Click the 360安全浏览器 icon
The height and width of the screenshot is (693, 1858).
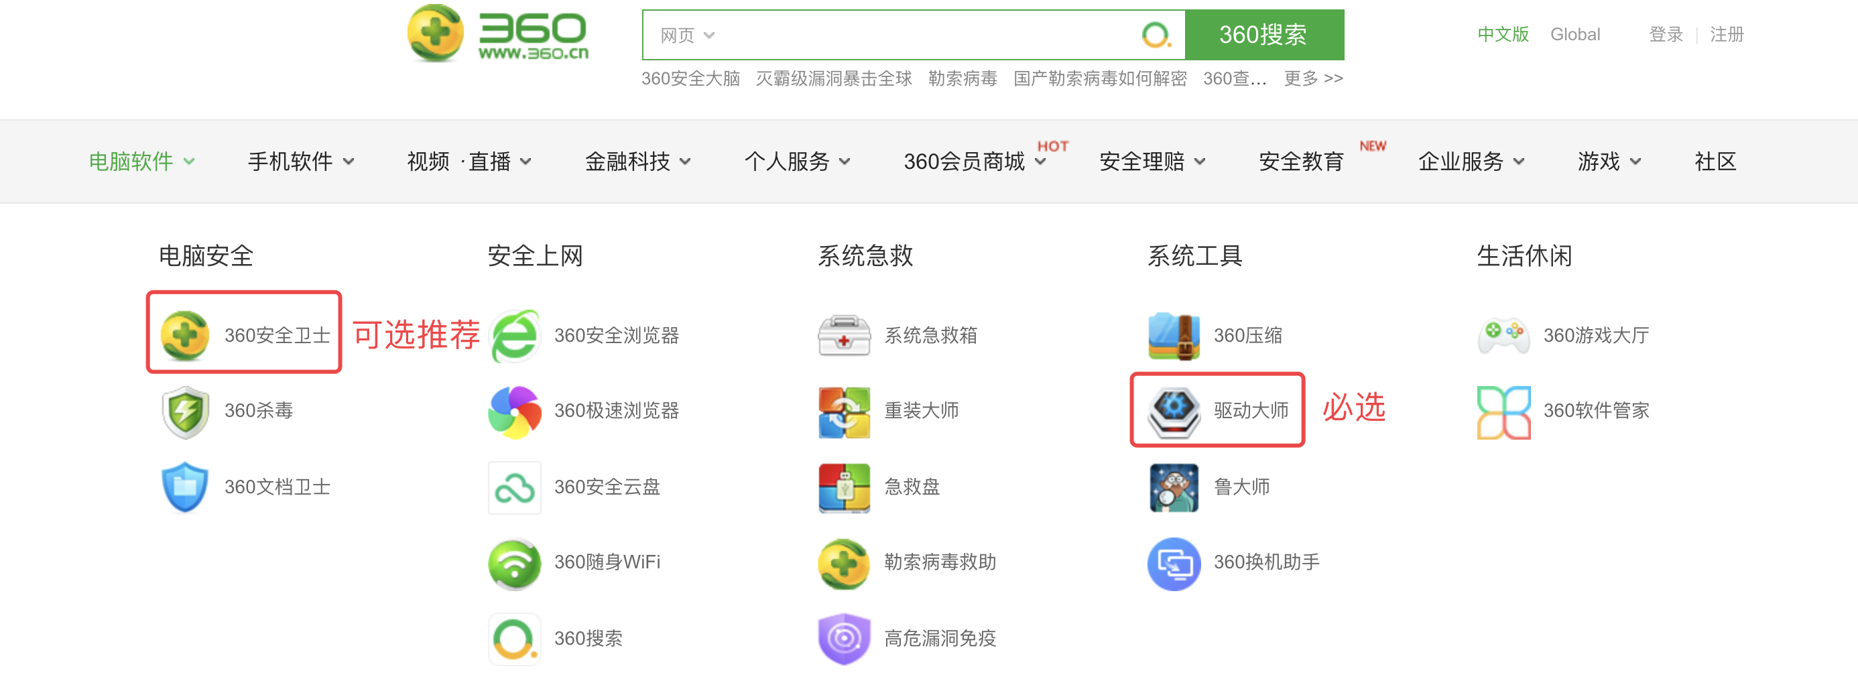coord(514,335)
